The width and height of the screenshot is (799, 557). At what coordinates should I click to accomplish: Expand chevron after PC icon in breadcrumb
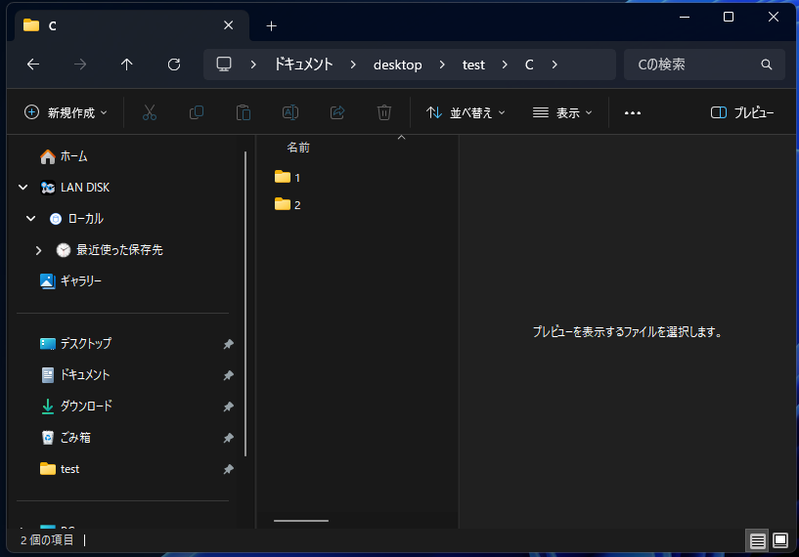pyautogui.click(x=253, y=64)
